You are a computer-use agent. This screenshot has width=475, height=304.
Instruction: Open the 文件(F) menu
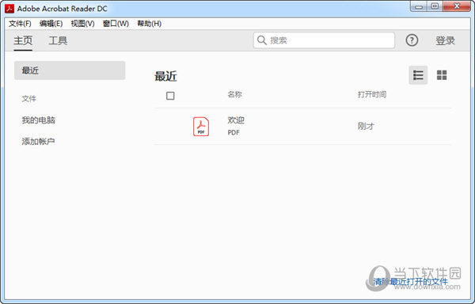[x=20, y=24]
